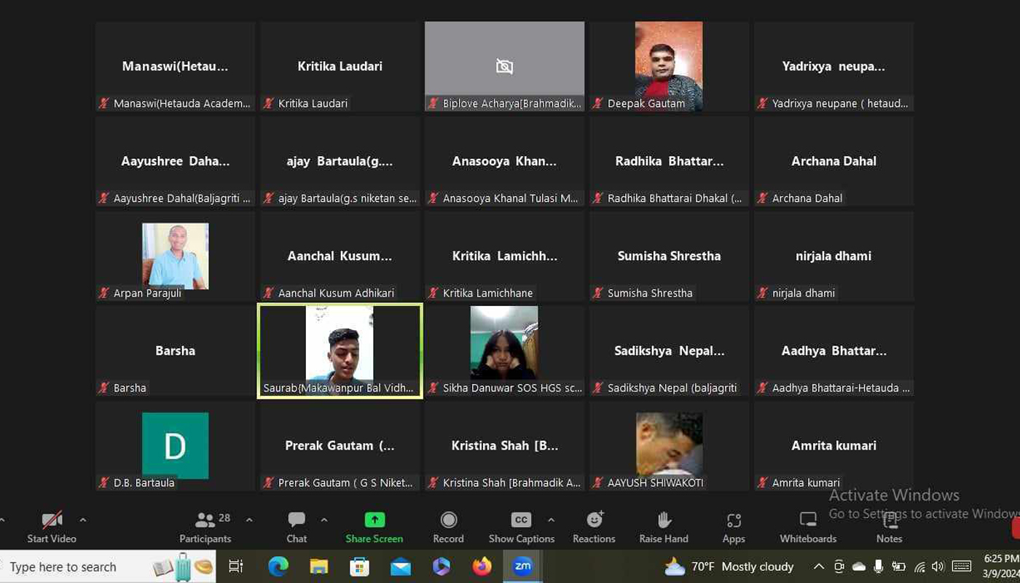
Task: Expand the video options arrow beside Start Video
Action: [x=83, y=520]
